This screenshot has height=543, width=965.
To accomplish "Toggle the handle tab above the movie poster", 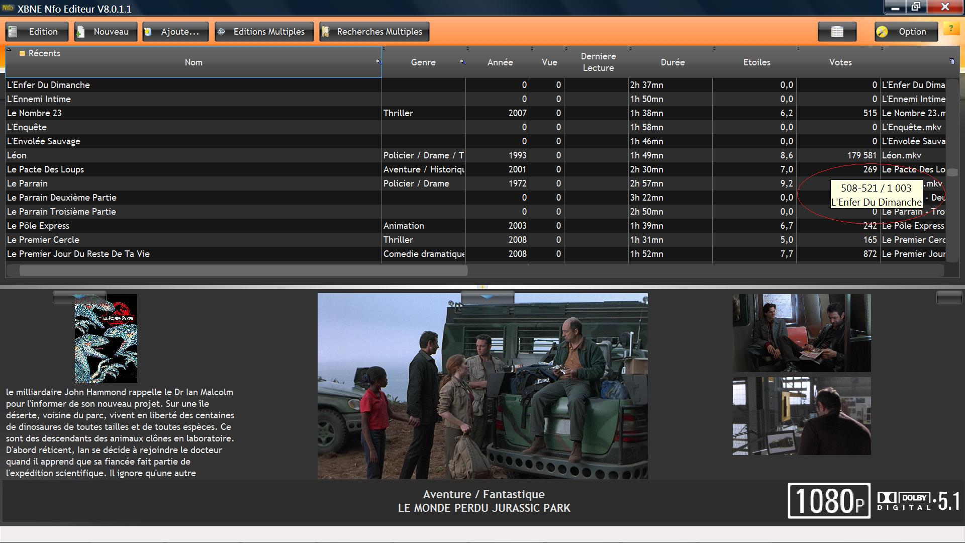I will point(79,297).
